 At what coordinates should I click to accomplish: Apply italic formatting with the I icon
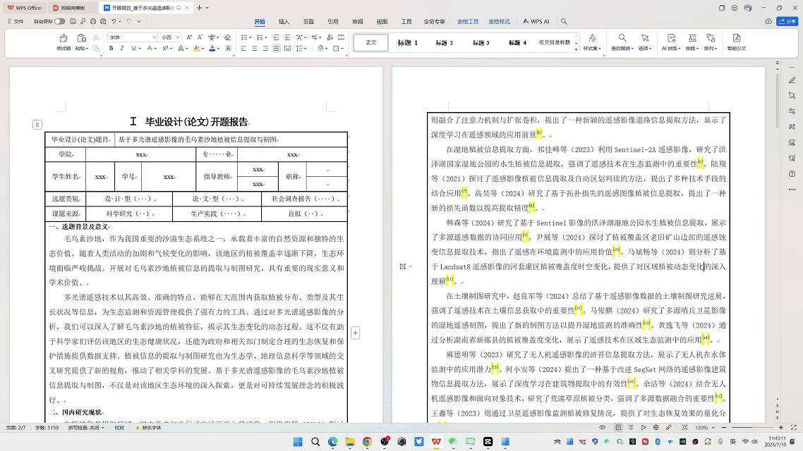(x=121, y=49)
